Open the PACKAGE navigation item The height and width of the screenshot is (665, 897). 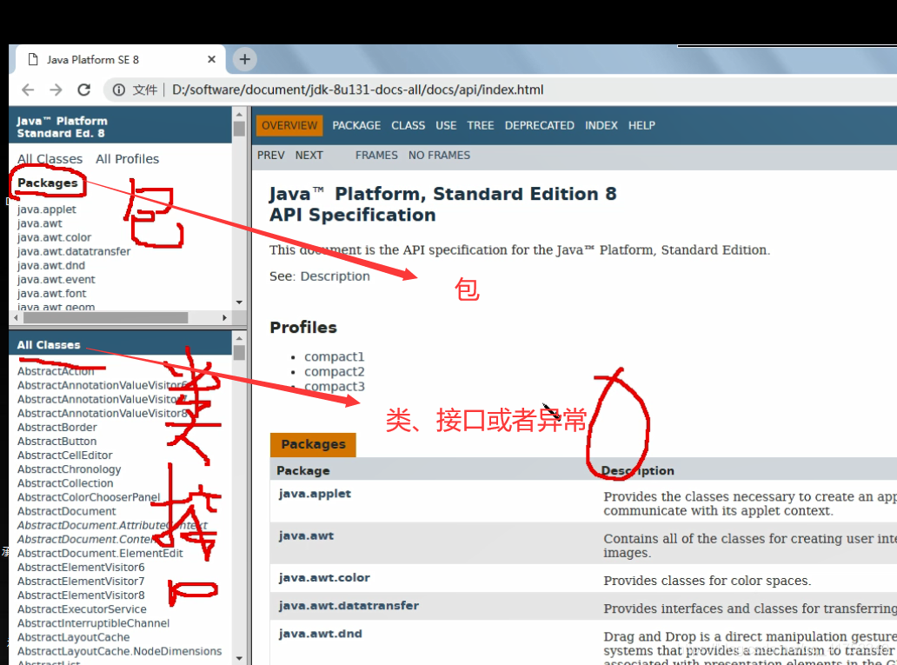point(356,125)
